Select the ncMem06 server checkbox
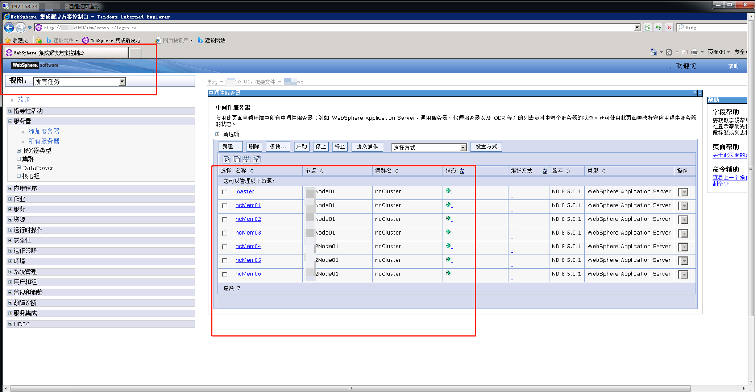 225,275
